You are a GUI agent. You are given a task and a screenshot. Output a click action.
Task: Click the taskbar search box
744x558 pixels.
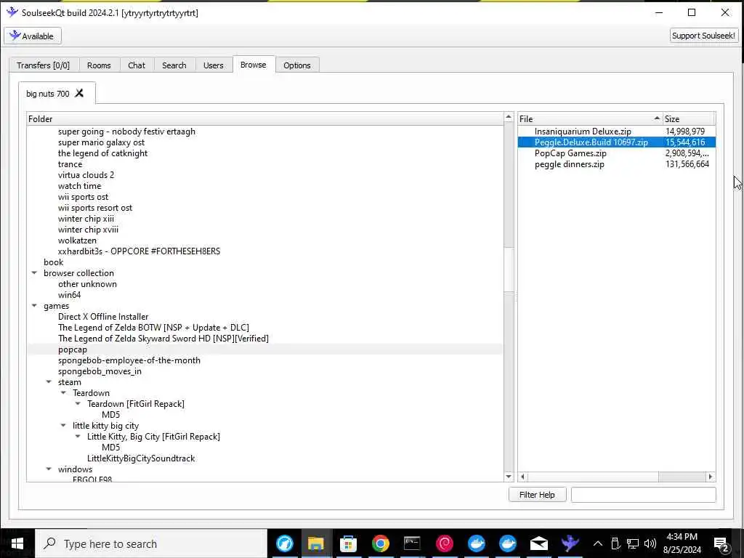click(151, 543)
